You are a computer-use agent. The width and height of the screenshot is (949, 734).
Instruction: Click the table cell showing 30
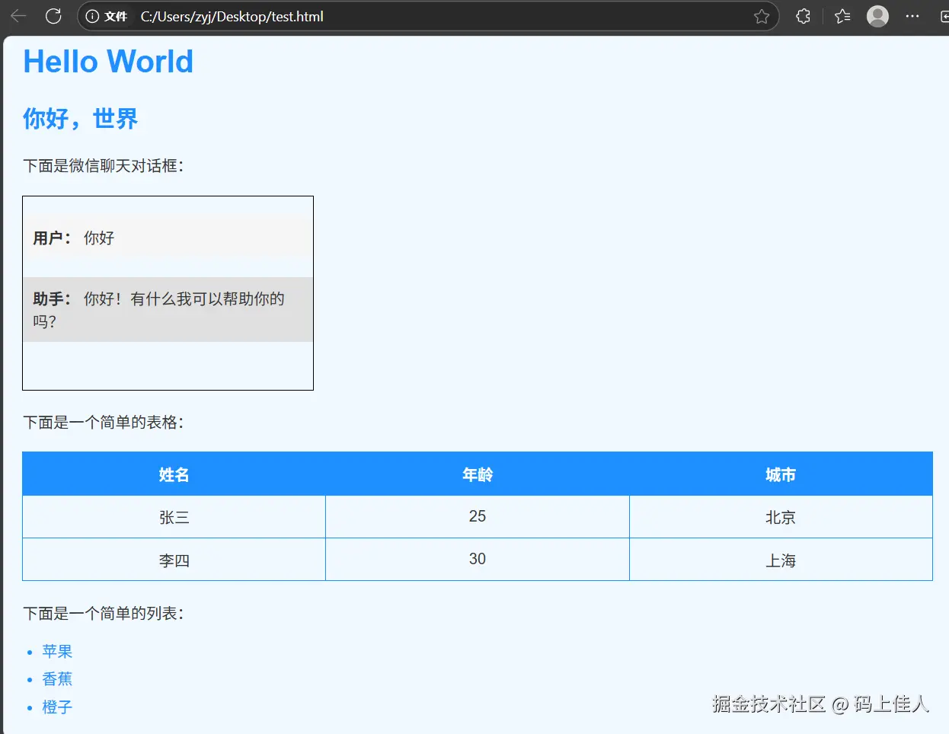tap(478, 560)
